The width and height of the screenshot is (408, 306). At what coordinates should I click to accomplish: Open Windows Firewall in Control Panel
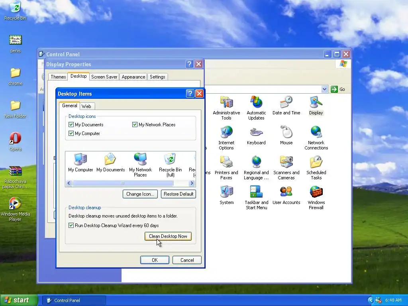(x=316, y=198)
